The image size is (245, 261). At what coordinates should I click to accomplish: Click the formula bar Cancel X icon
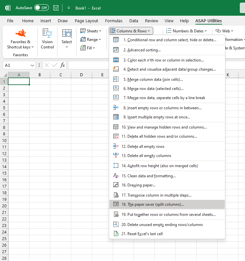47,65
